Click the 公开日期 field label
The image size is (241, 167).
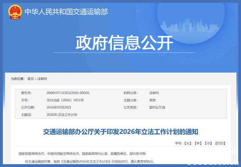[28, 108]
